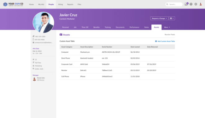Click manager name Daniel John
The image size is (205, 118).
(41, 78)
